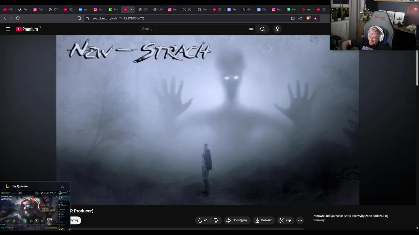Image resolution: width=419 pixels, height=235 pixels.
Task: Dislike the video with thumbs down
Action: pyautogui.click(x=216, y=220)
